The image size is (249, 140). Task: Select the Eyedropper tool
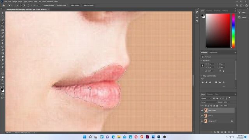tap(3, 33)
